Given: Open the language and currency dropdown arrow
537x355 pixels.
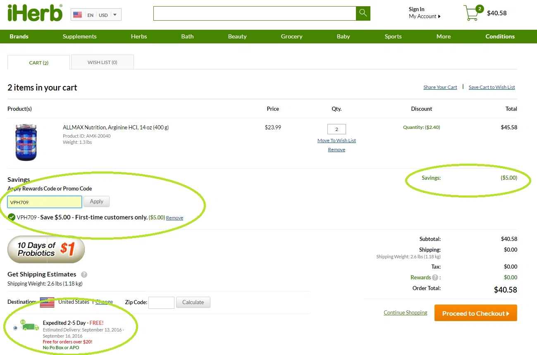Looking at the screenshot, I should click(115, 15).
